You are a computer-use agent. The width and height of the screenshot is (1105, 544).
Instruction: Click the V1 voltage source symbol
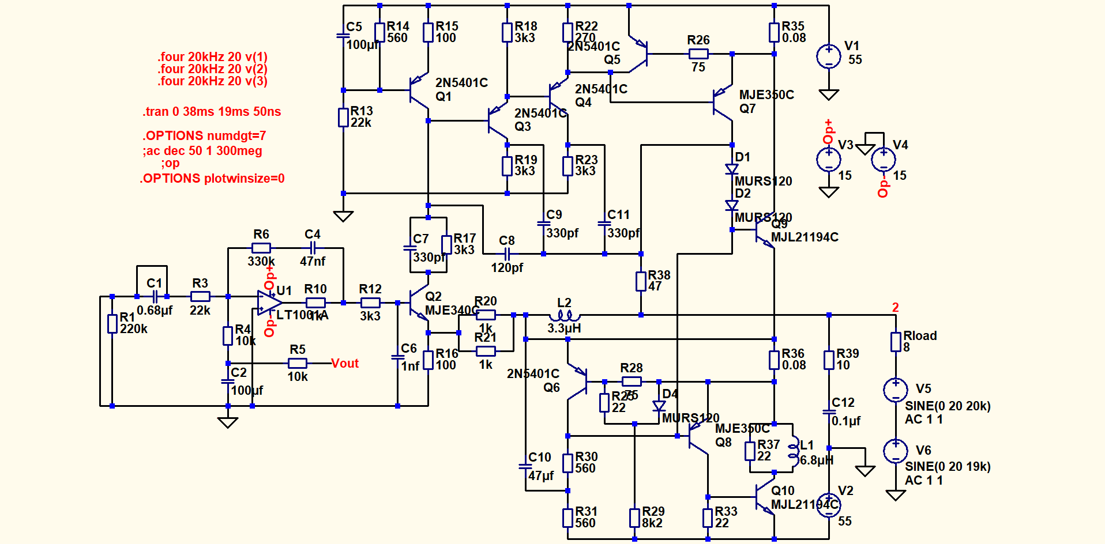pyautogui.click(x=829, y=56)
